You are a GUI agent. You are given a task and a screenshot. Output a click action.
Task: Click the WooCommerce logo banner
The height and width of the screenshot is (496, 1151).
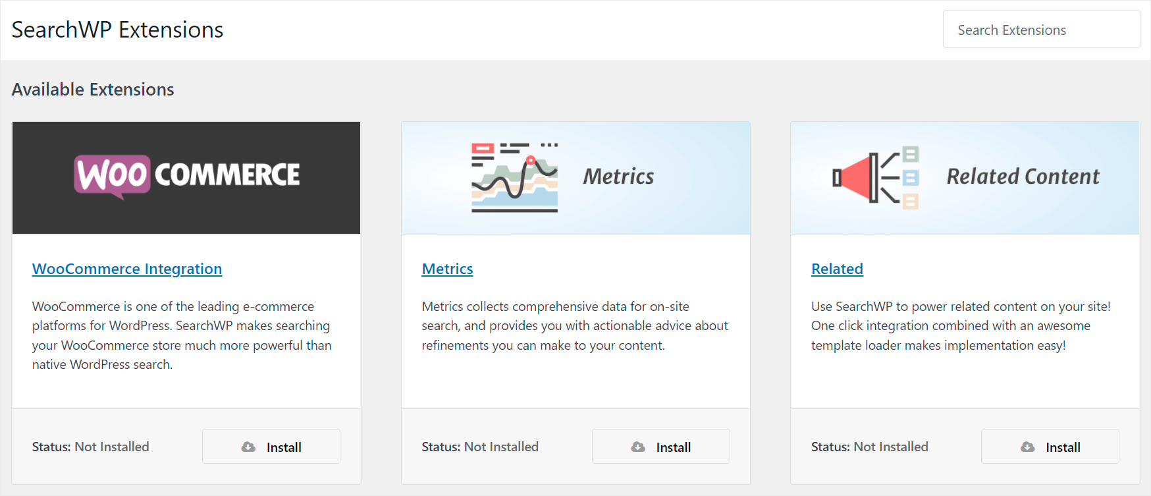tap(186, 178)
